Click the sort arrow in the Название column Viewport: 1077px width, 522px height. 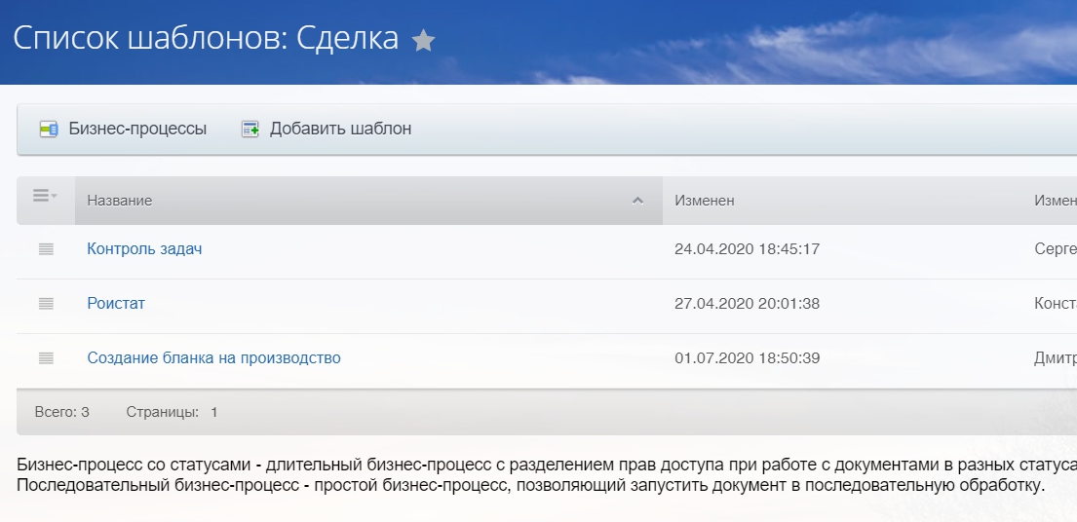638,201
